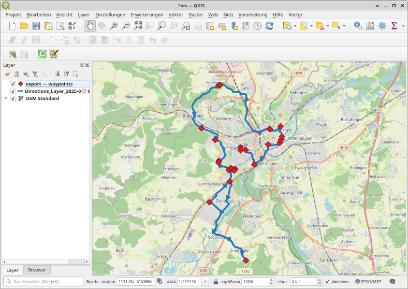Open the Vektor menu
Image resolution: width=408 pixels, height=289 pixels.
tap(176, 15)
